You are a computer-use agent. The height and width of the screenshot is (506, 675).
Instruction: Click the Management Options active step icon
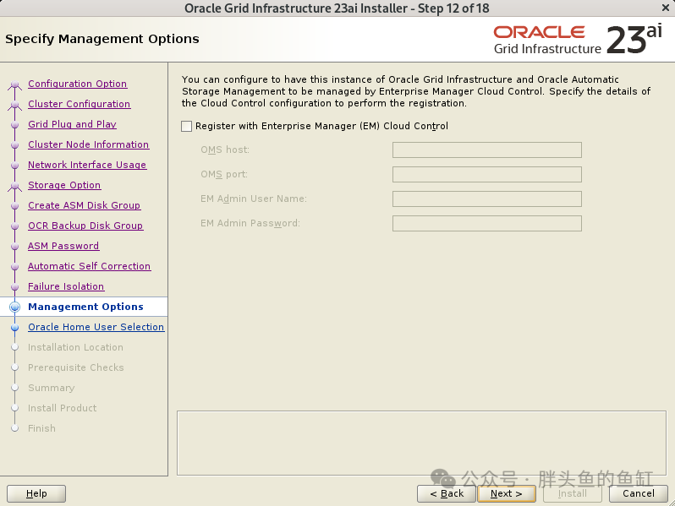pyautogui.click(x=14, y=307)
